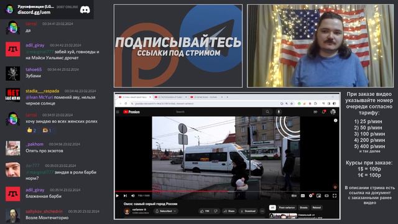398x224 pixels.
Task: Open the YouTube account avatar menu
Action: point(333,111)
